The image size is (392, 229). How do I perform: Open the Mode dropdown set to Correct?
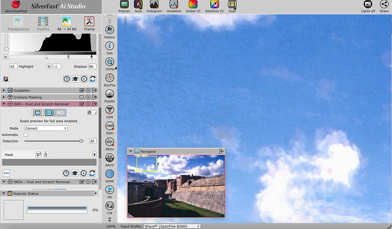(46, 128)
